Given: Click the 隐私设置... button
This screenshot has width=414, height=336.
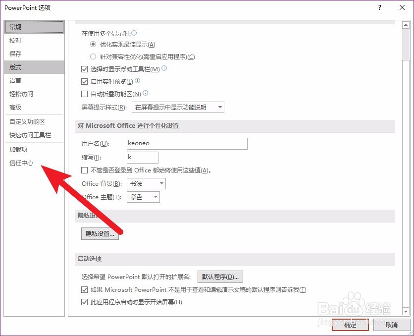Looking at the screenshot, I should pos(100,234).
